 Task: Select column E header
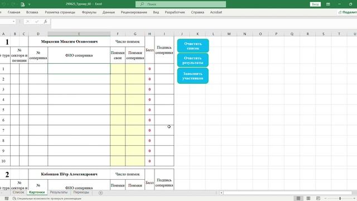point(79,33)
